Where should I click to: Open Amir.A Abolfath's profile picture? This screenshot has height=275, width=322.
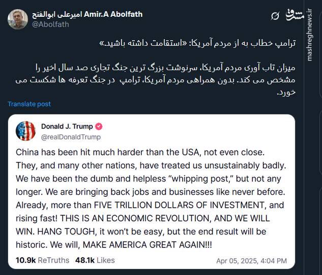pyautogui.click(x=17, y=19)
